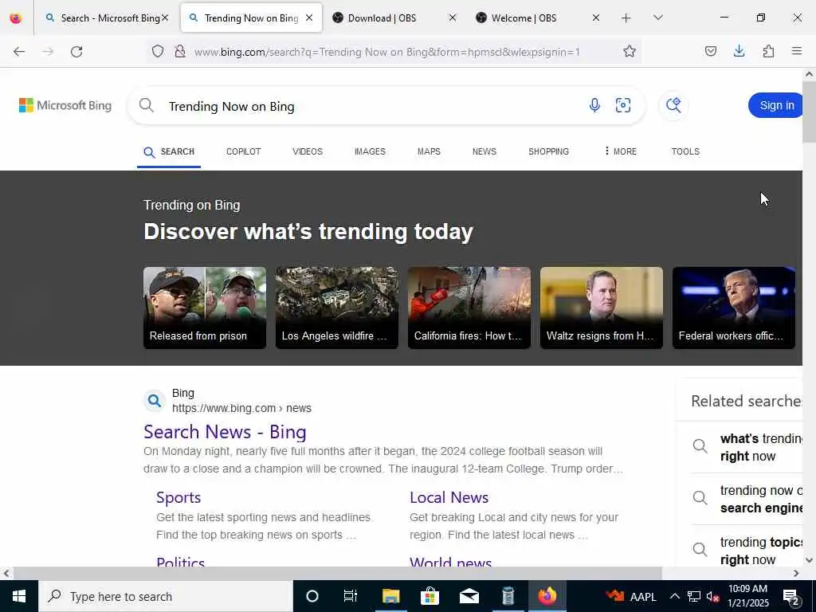This screenshot has height=612, width=816.
Task: Click the Microsoft Bing logo
Action: point(65,106)
